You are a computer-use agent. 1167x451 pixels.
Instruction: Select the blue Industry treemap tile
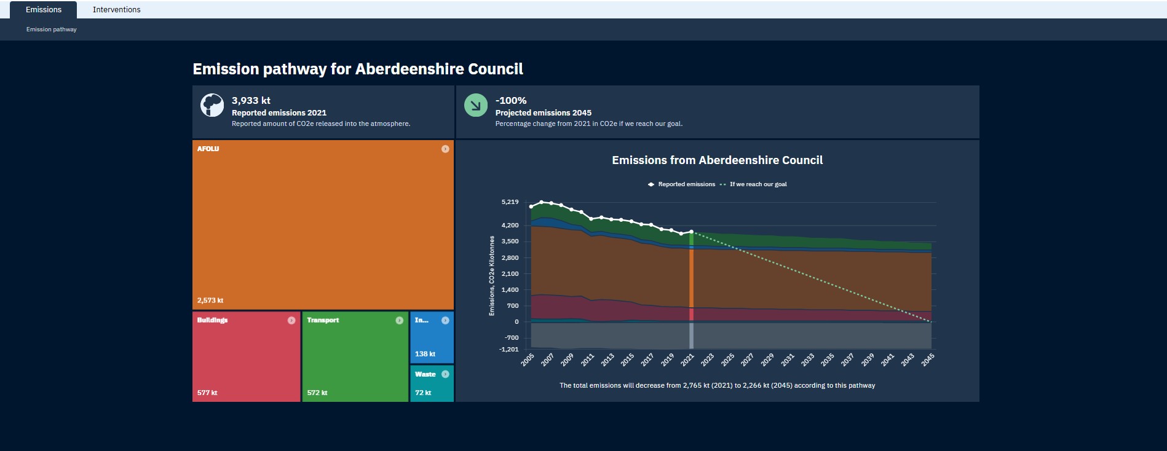(432, 337)
